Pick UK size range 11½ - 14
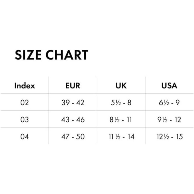 (x=121, y=137)
